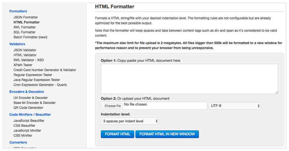Open the indentation level dropdown
The image size is (289, 151).
click(x=130, y=121)
